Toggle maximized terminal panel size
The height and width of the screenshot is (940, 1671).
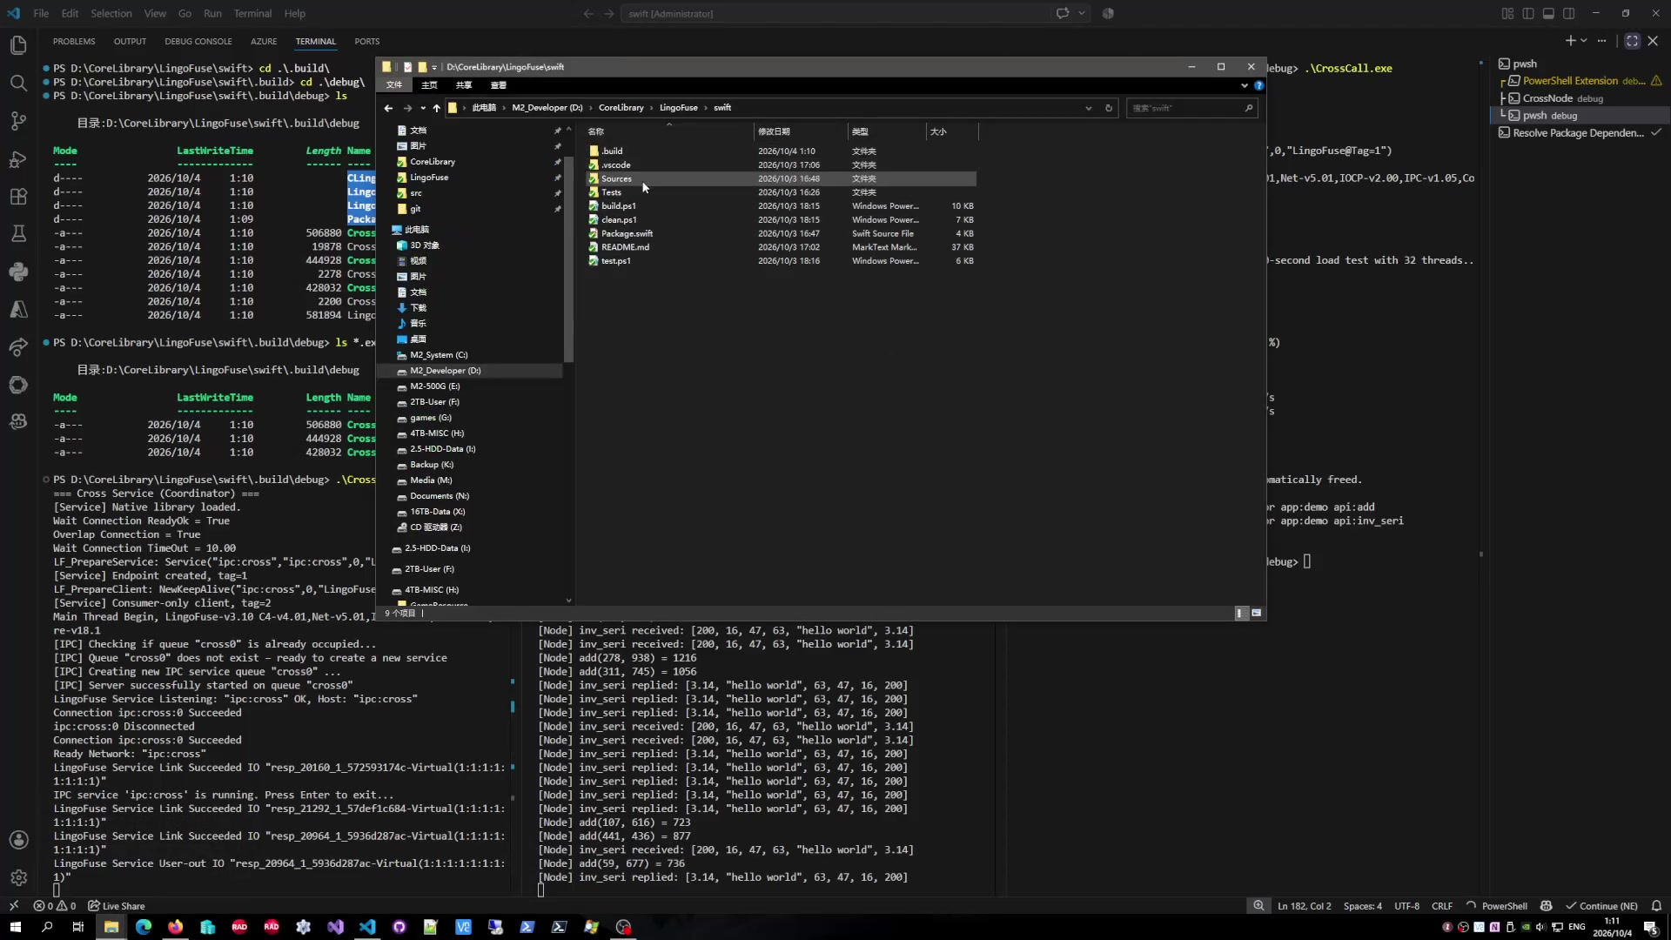tap(1632, 41)
